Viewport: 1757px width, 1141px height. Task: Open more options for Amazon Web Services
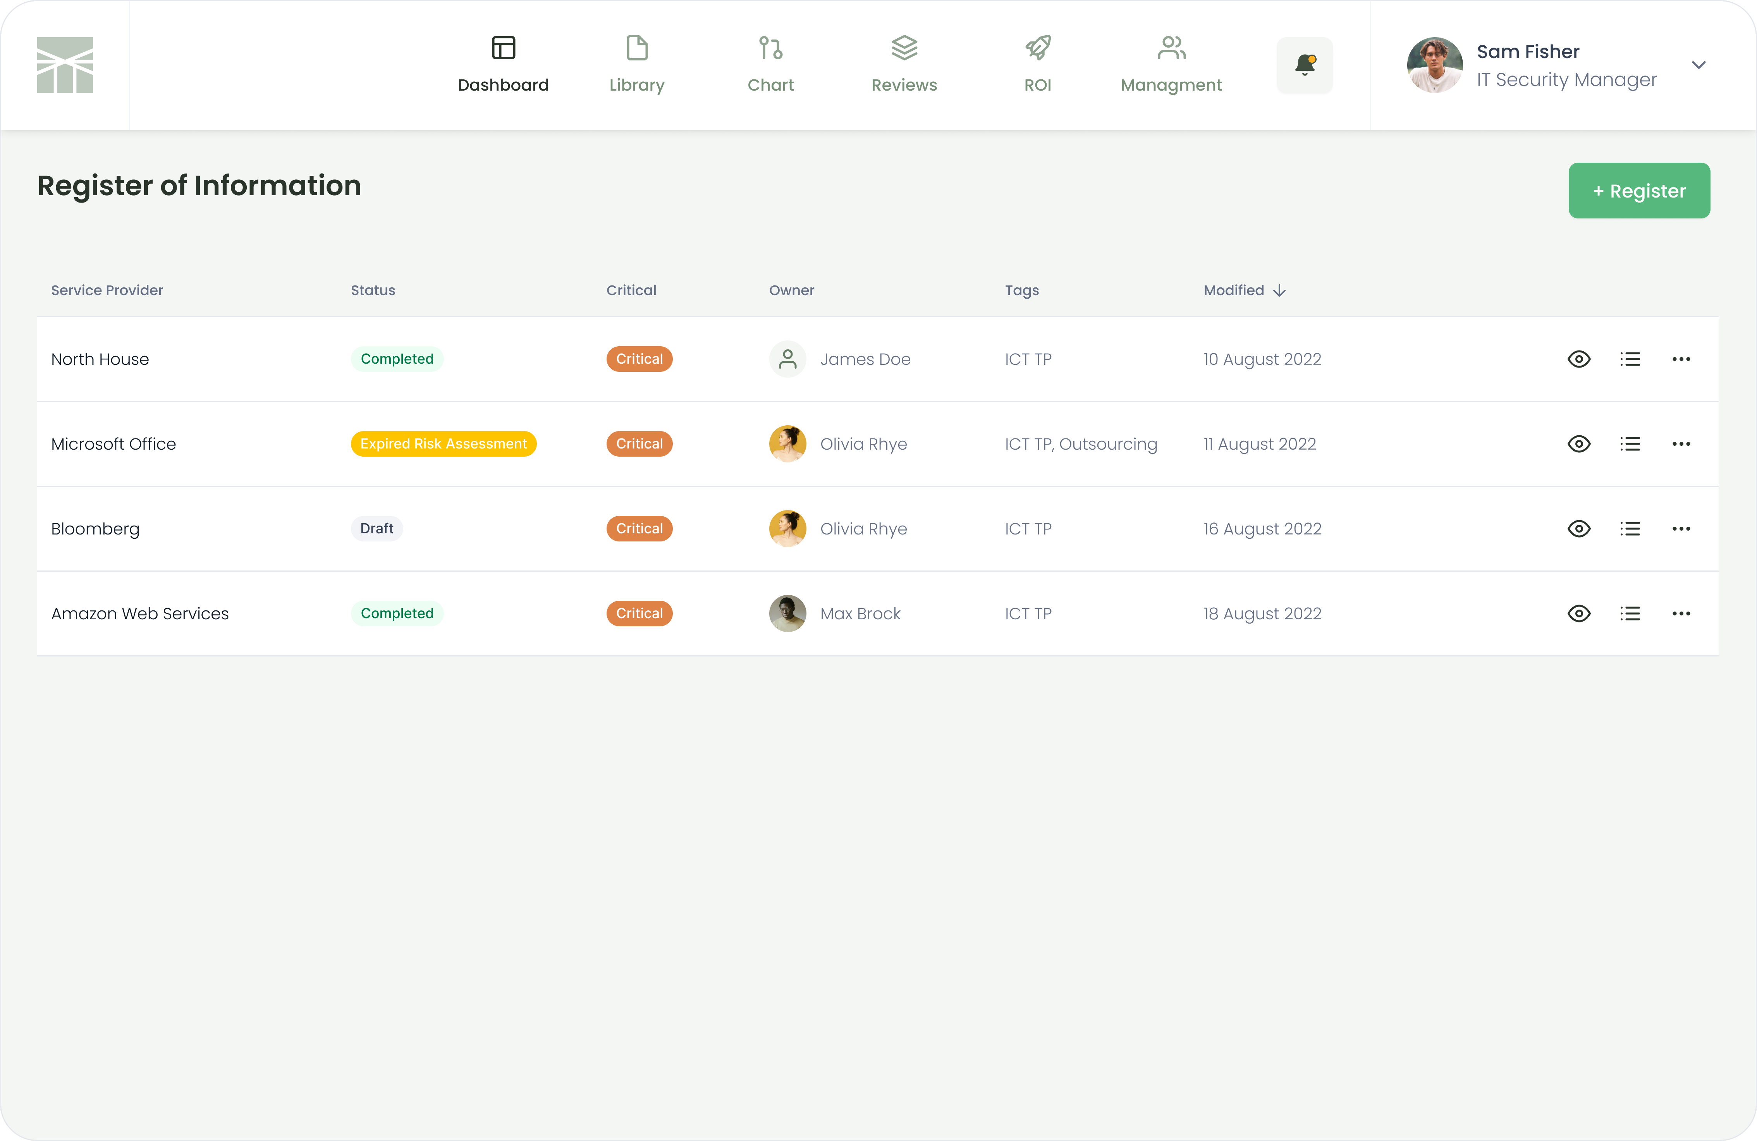point(1681,613)
